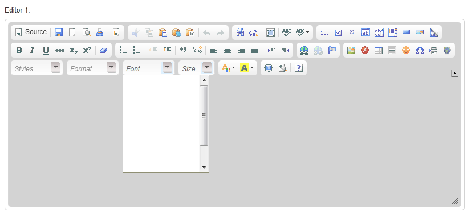The width and height of the screenshot is (467, 216).
Task: Insert a Text Field icon
Action: coord(366,32)
